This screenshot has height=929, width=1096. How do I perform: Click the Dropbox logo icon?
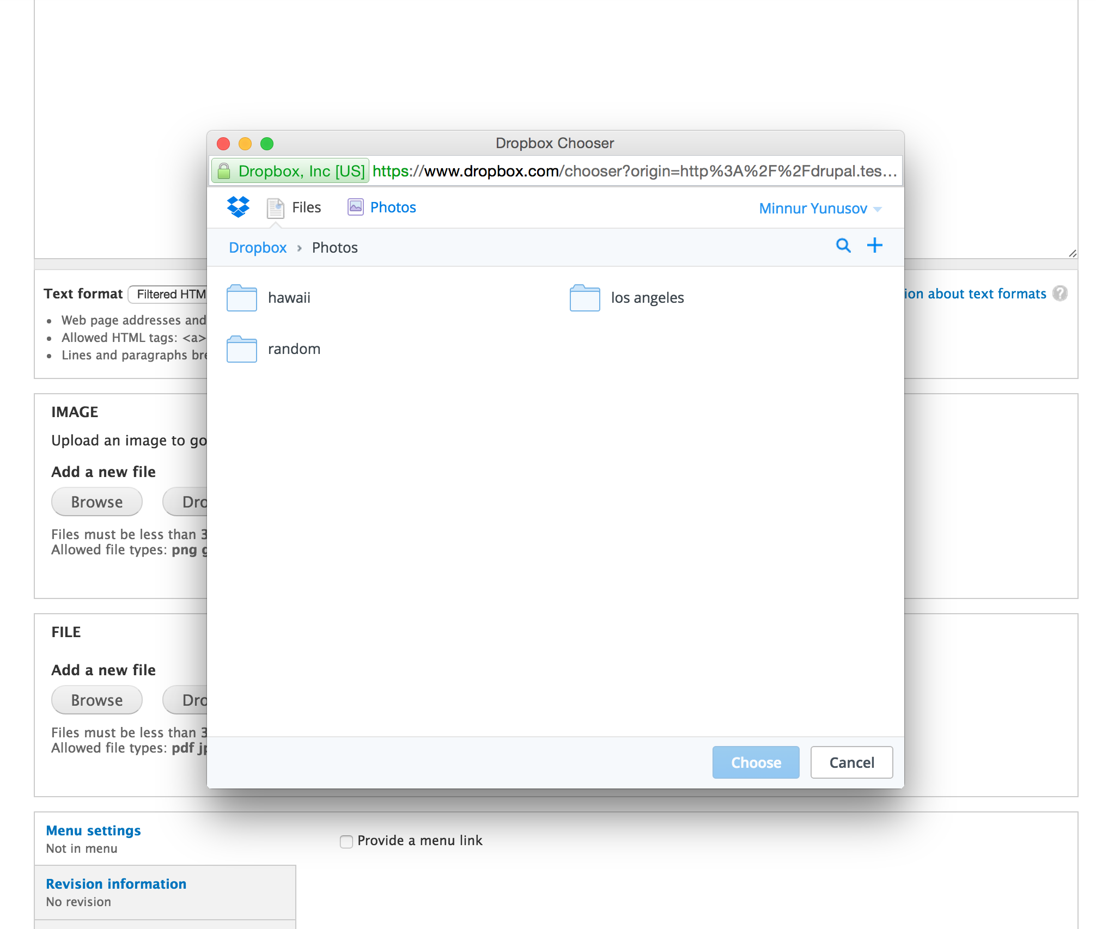239,207
